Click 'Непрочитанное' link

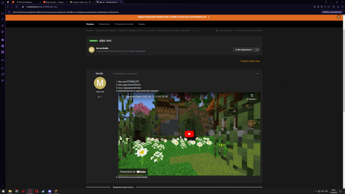pyautogui.click(x=224, y=31)
